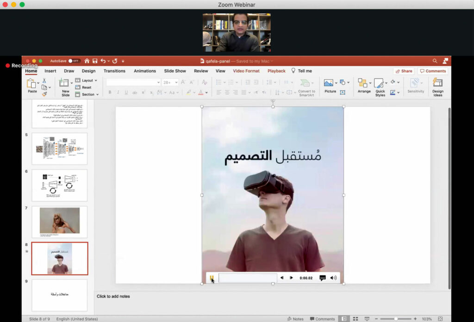Toggle the AutoSave switch
Viewport: 474px width, 322px height.
[x=74, y=61]
